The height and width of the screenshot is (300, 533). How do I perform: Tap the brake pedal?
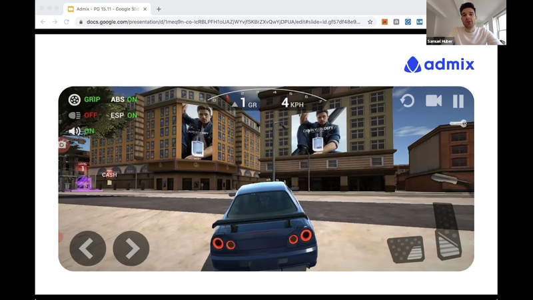[406, 249]
